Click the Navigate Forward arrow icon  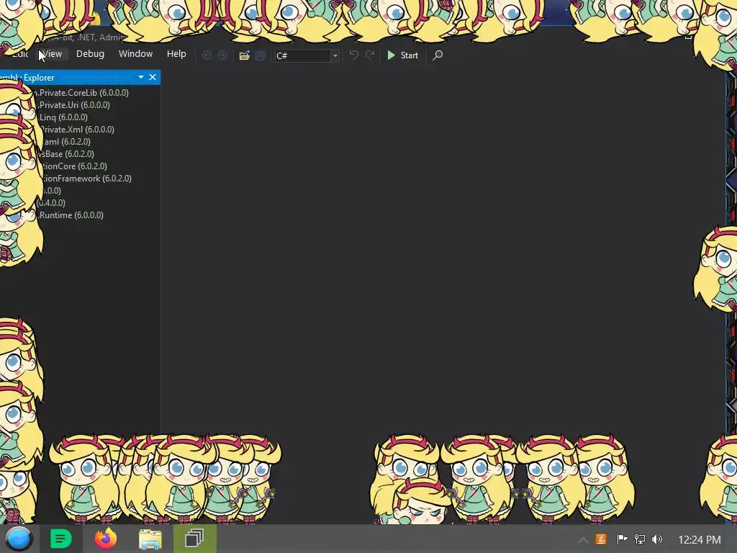[222, 55]
